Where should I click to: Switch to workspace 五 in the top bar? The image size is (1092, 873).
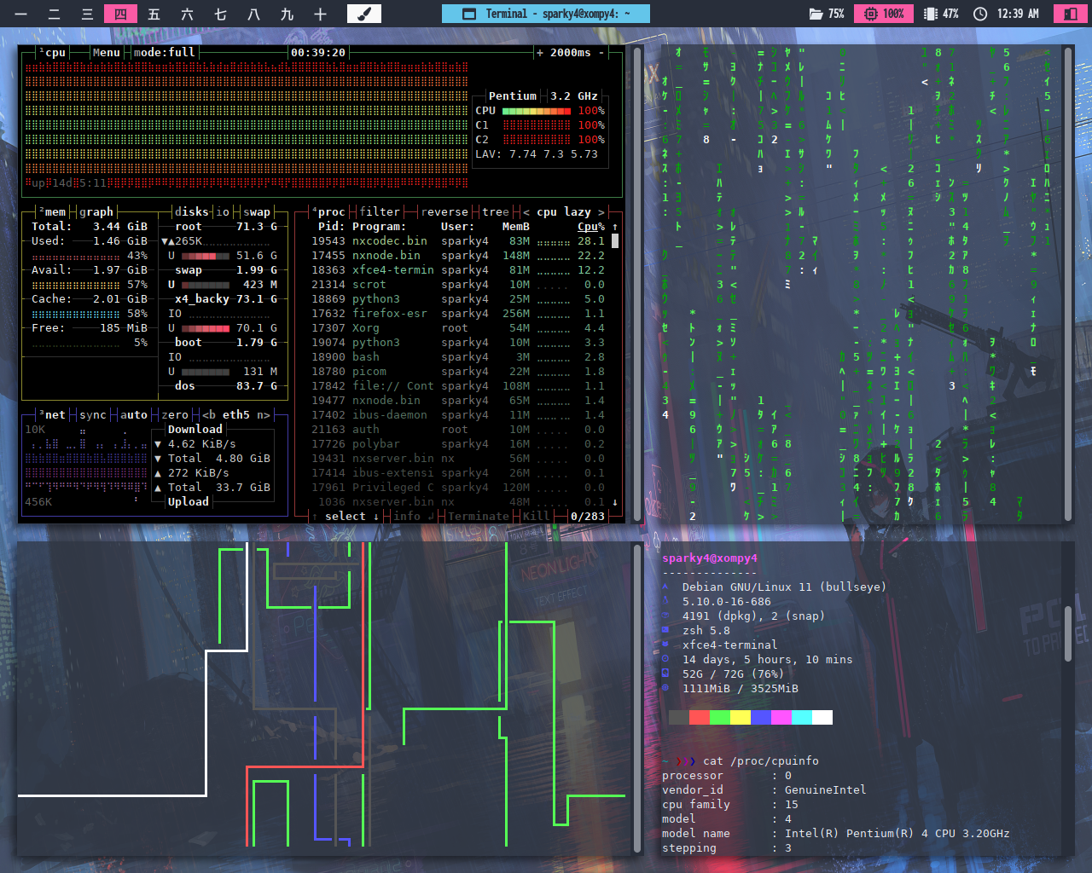click(x=154, y=14)
